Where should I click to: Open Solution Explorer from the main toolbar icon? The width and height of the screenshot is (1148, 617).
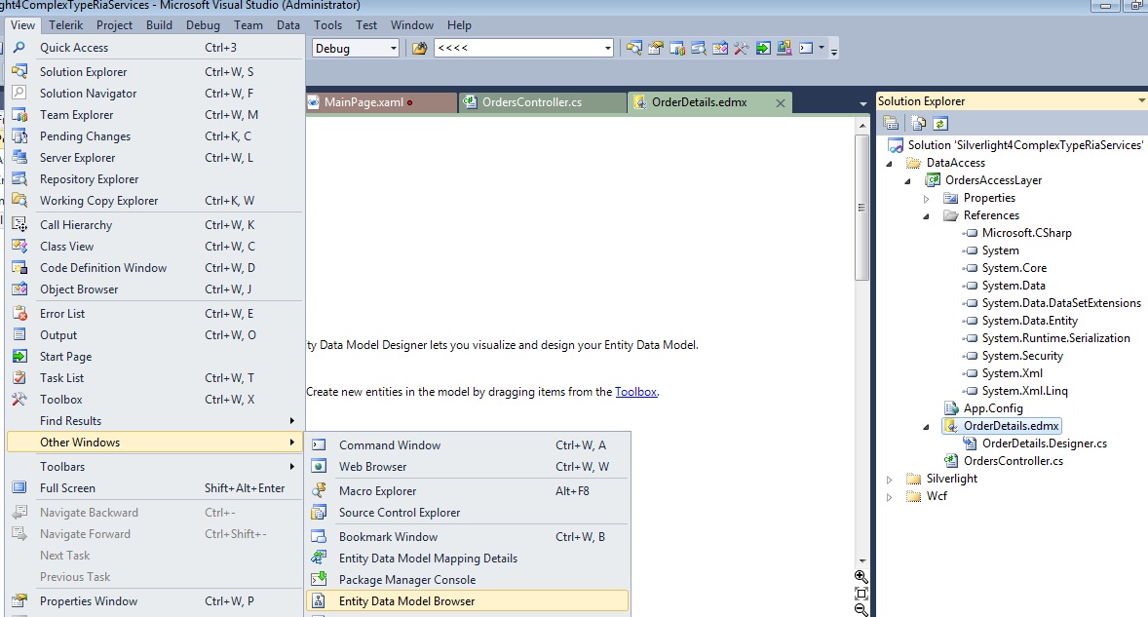pyautogui.click(x=634, y=49)
